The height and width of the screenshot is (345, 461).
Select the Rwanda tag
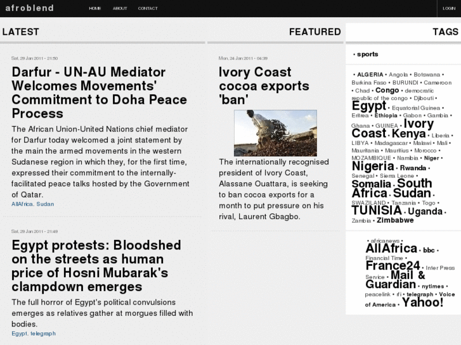pos(413,168)
